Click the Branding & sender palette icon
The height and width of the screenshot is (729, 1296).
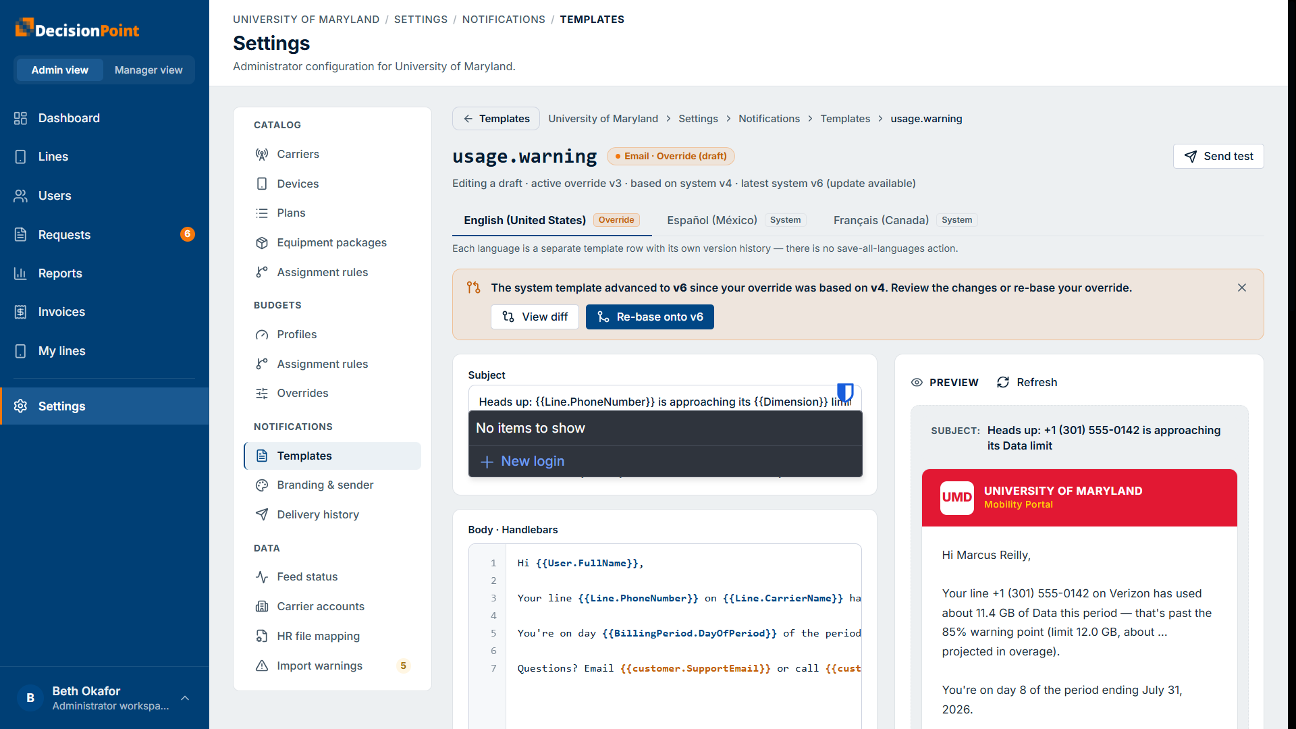(x=262, y=485)
